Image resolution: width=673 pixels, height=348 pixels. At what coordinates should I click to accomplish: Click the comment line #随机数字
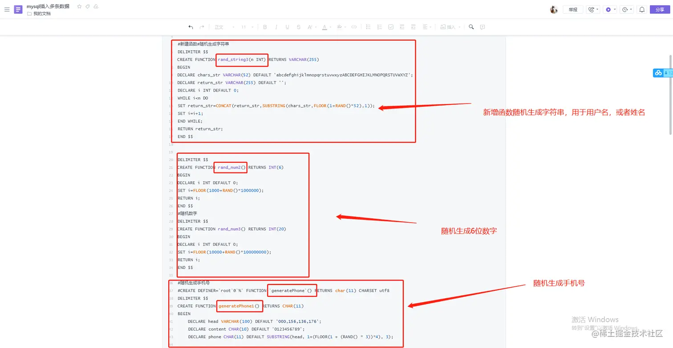[x=187, y=213]
